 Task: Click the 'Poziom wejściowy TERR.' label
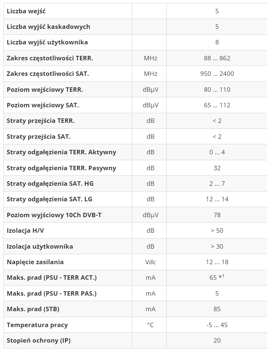[x=45, y=90]
